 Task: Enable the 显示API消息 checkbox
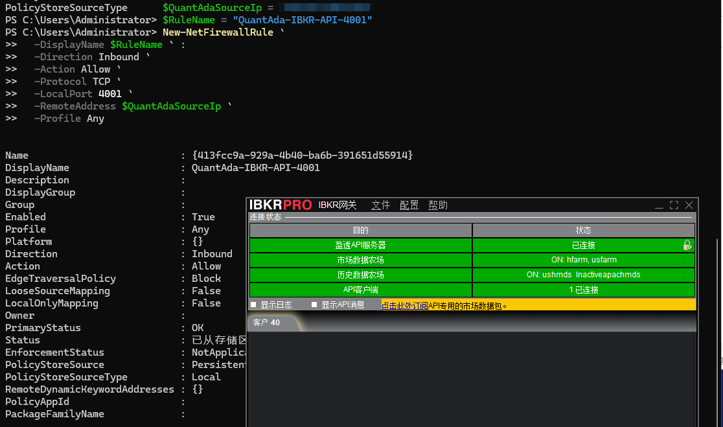[314, 305]
